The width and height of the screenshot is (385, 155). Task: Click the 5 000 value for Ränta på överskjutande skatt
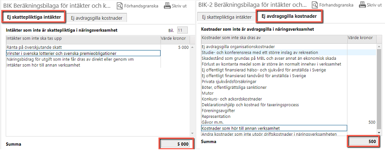click(184, 47)
